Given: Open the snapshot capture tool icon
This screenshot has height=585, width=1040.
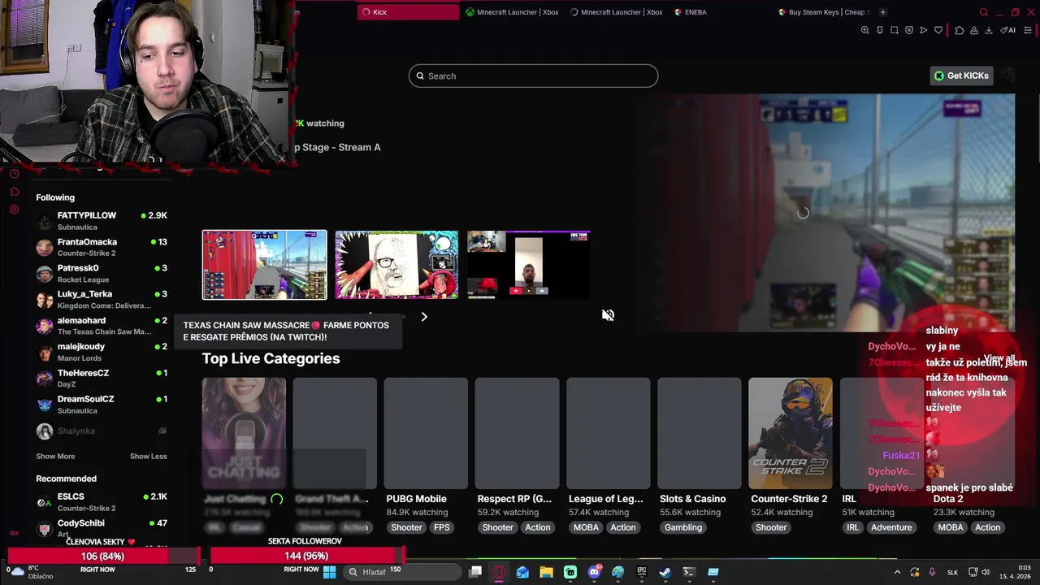Looking at the screenshot, I should [x=895, y=30].
